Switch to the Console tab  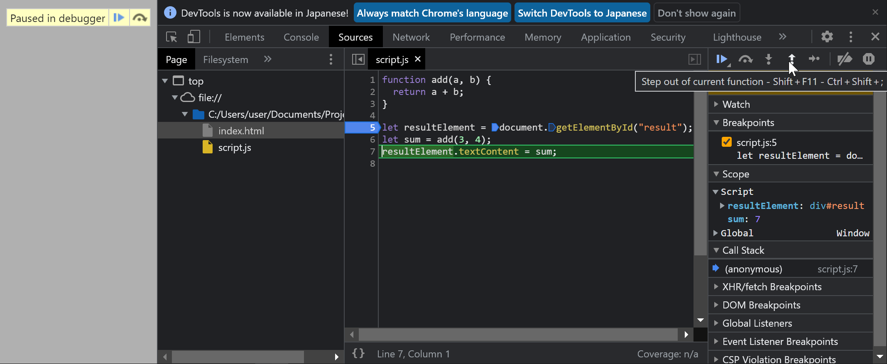(x=301, y=37)
